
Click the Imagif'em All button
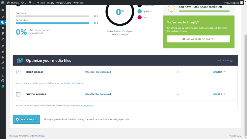pos(26,119)
